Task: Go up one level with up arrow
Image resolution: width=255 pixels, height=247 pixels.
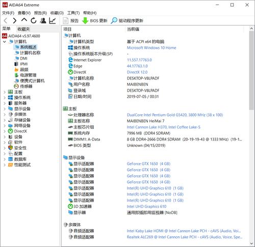Action: click(24, 20)
